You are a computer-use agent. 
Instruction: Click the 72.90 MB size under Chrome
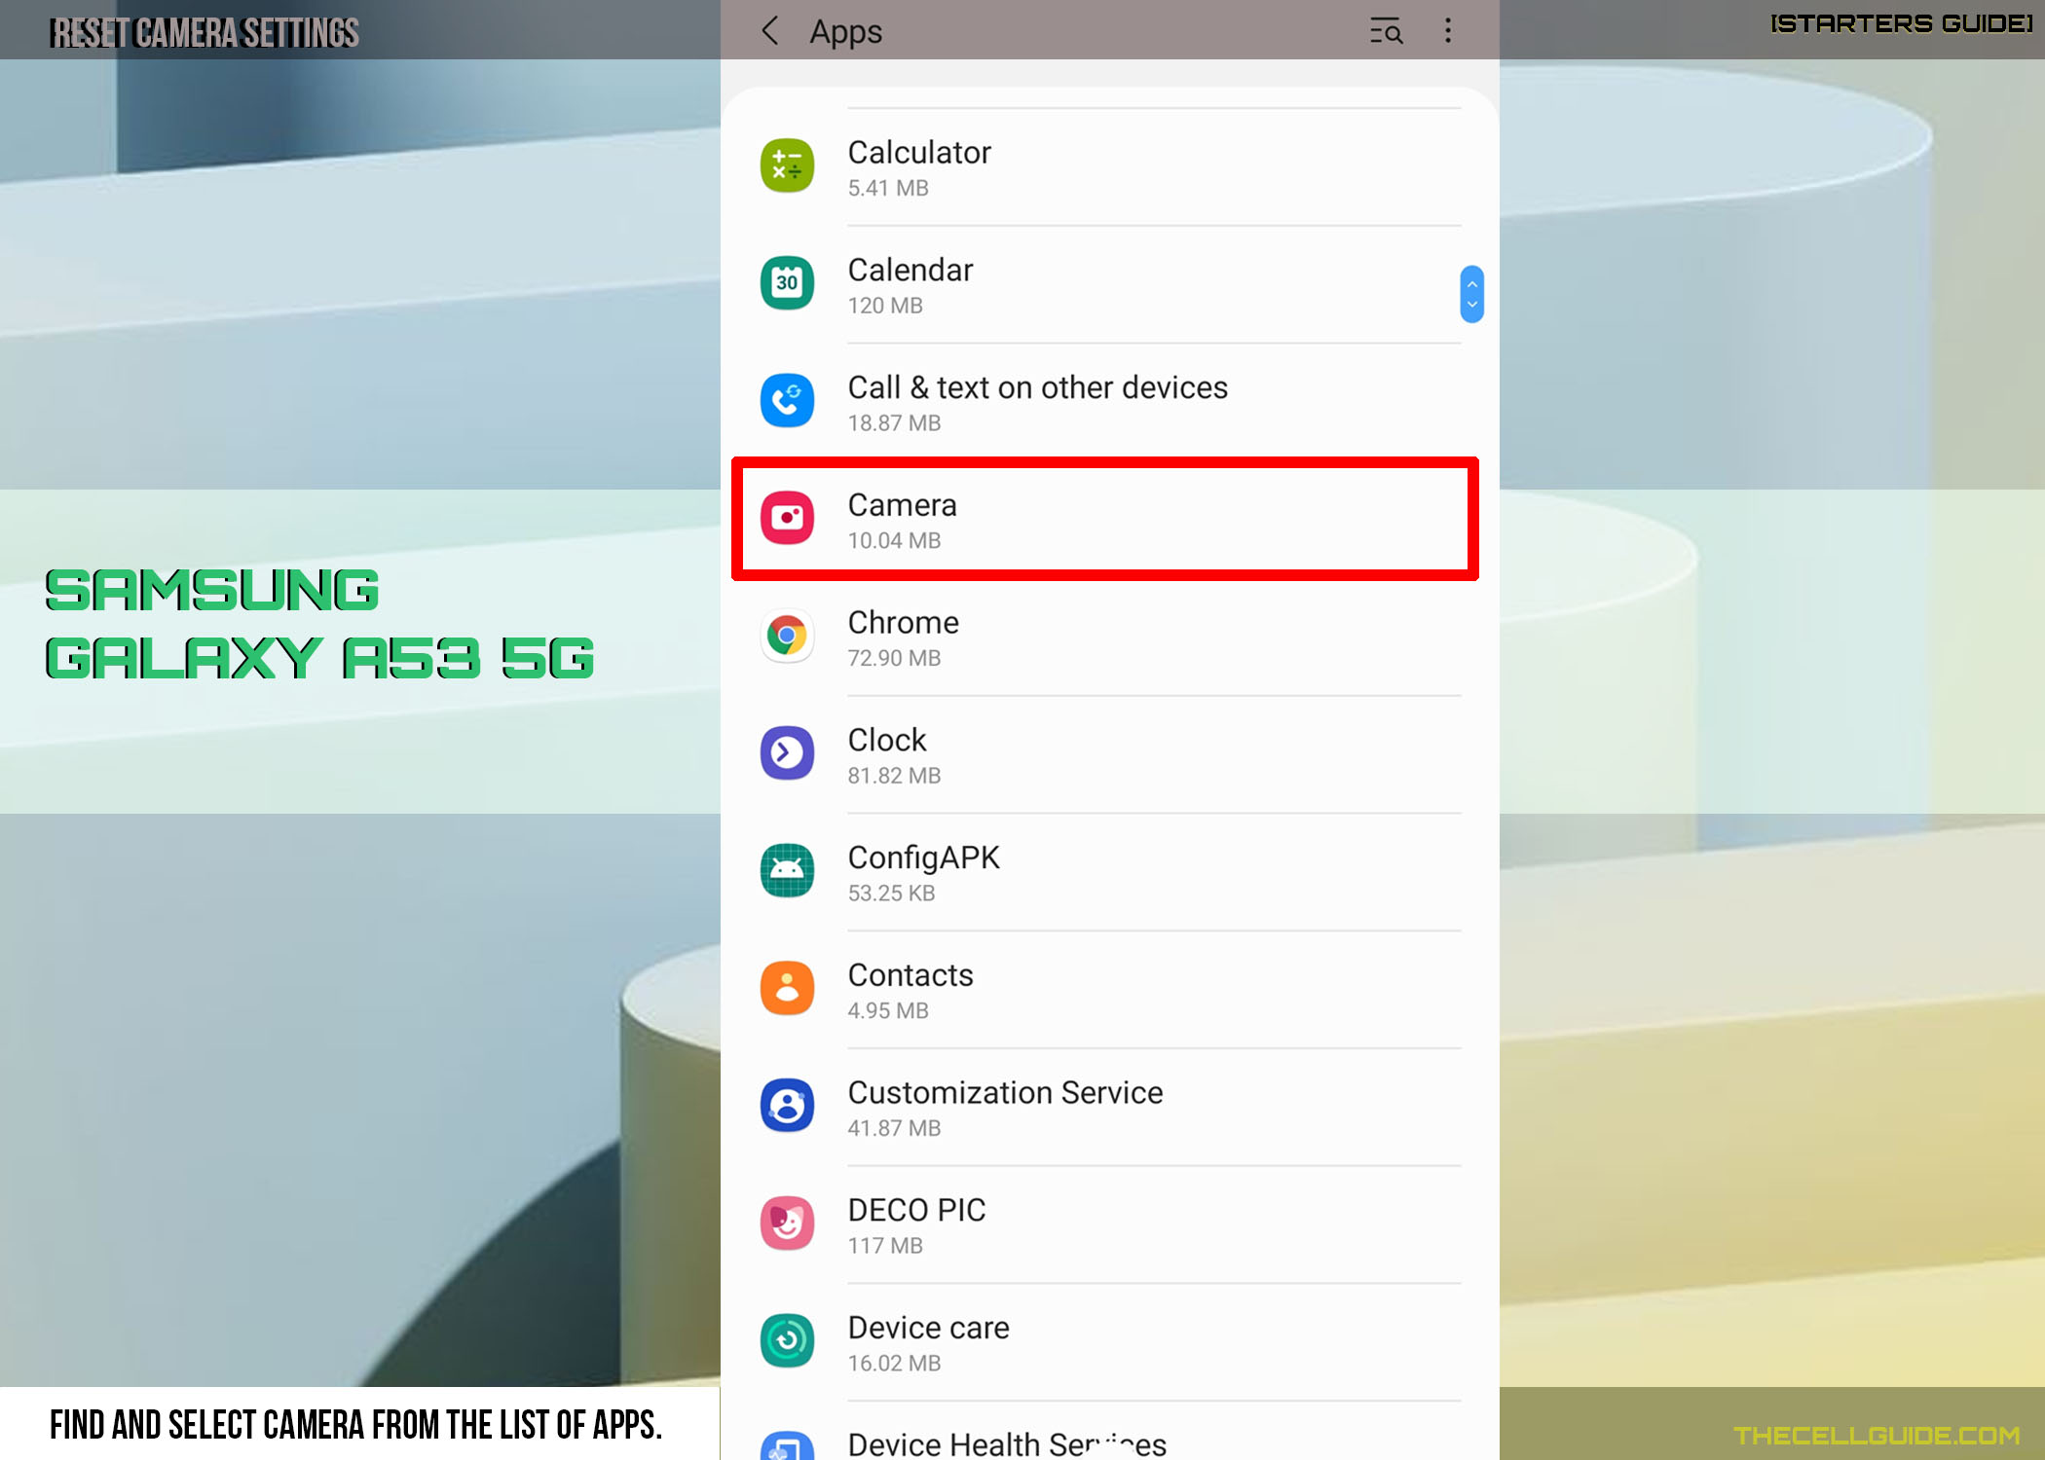coord(894,658)
